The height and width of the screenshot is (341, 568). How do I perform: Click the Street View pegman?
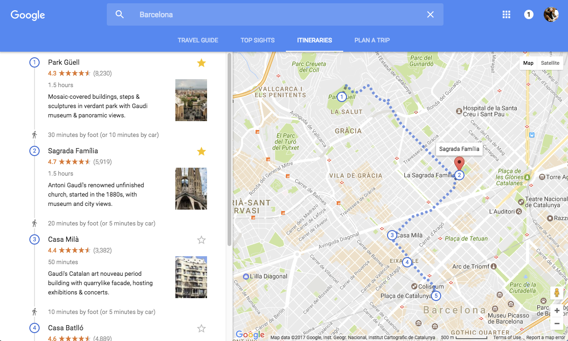[556, 293]
